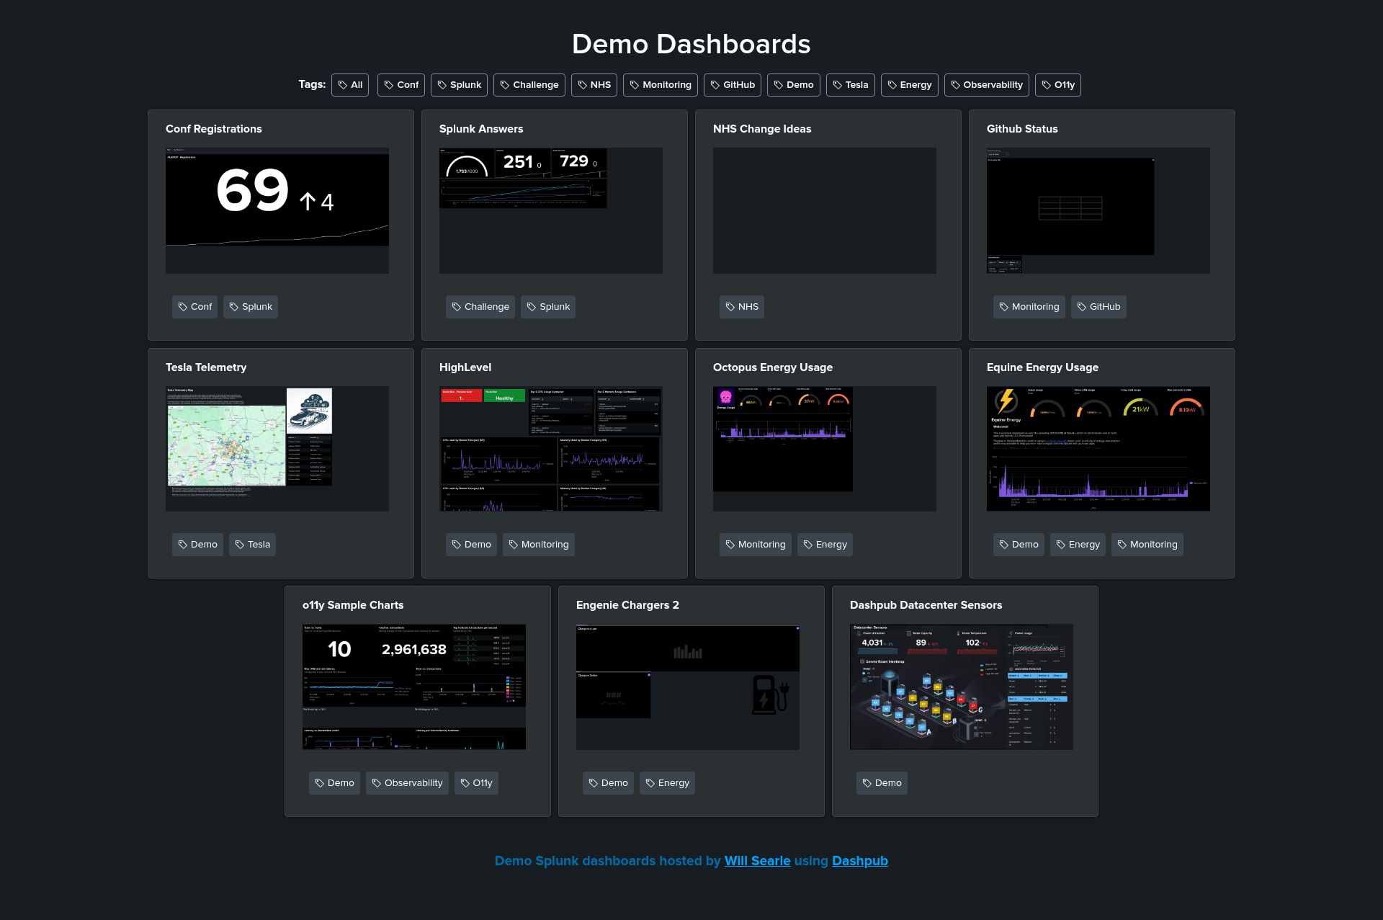Toggle the Demo tag under Tesla Telemetry

coord(197,544)
